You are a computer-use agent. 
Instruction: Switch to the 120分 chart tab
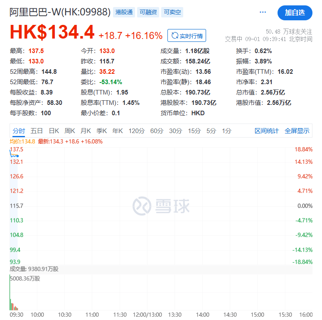coord(137,131)
